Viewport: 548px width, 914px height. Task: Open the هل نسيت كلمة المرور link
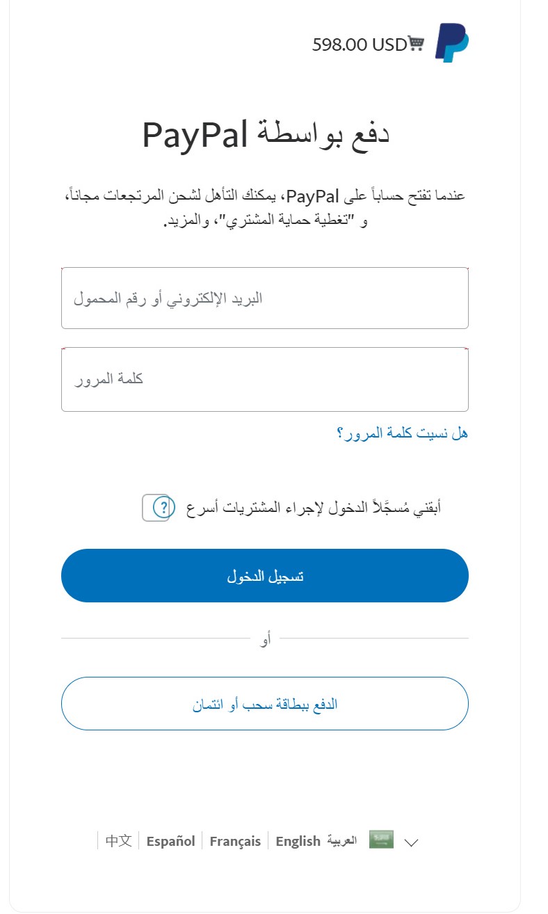pyautogui.click(x=402, y=433)
